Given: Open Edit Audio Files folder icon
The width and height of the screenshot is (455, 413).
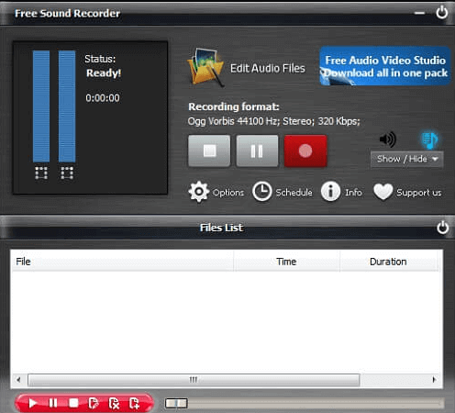Looking at the screenshot, I should tap(205, 67).
